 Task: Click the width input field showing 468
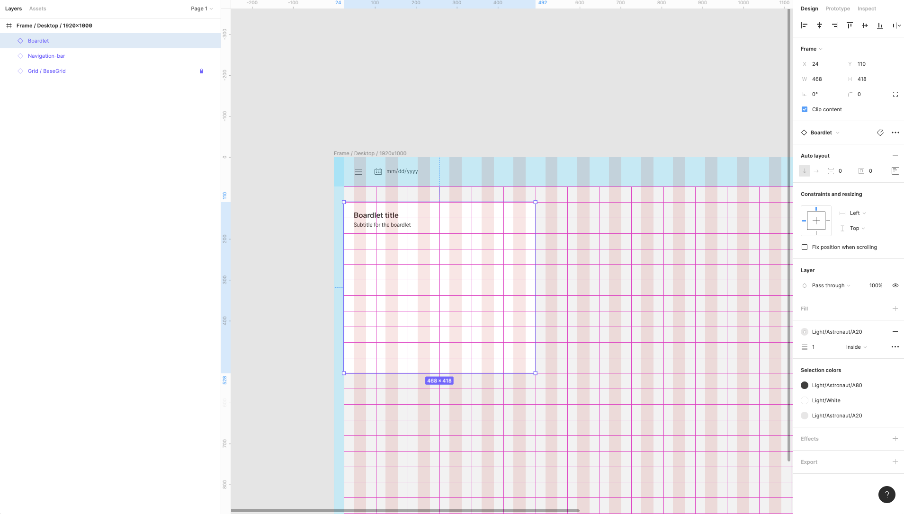coord(824,79)
